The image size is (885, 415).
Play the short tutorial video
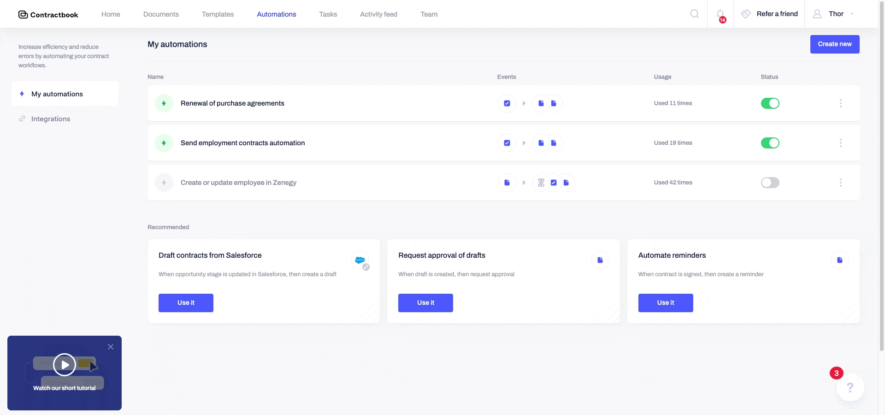(x=65, y=365)
